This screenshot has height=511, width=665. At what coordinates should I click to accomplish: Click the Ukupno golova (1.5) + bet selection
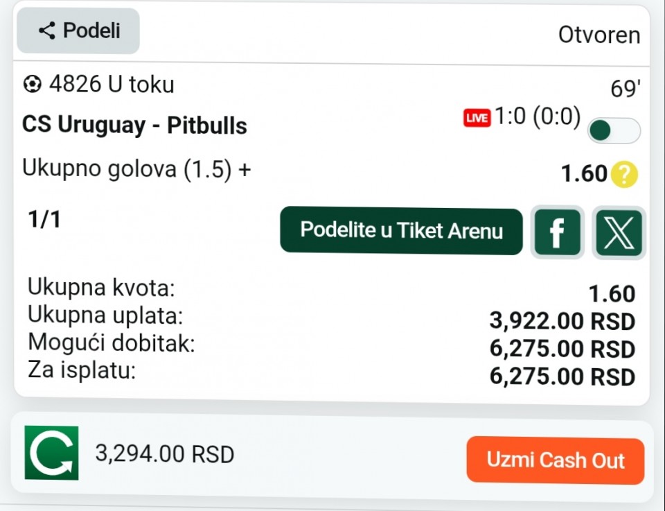[136, 169]
